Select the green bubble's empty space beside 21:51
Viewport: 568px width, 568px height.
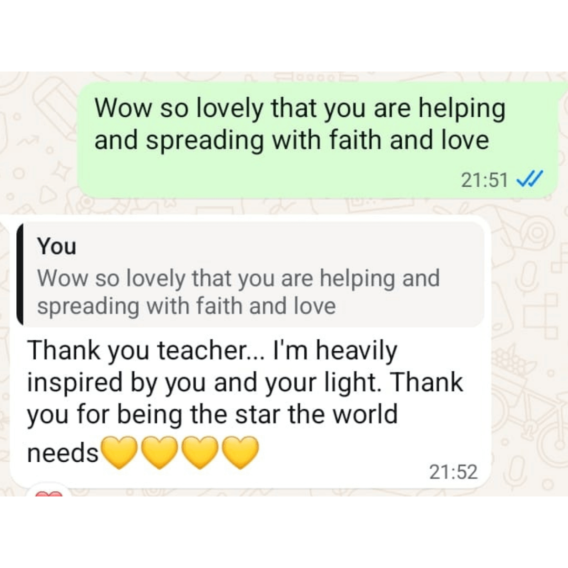268,180
